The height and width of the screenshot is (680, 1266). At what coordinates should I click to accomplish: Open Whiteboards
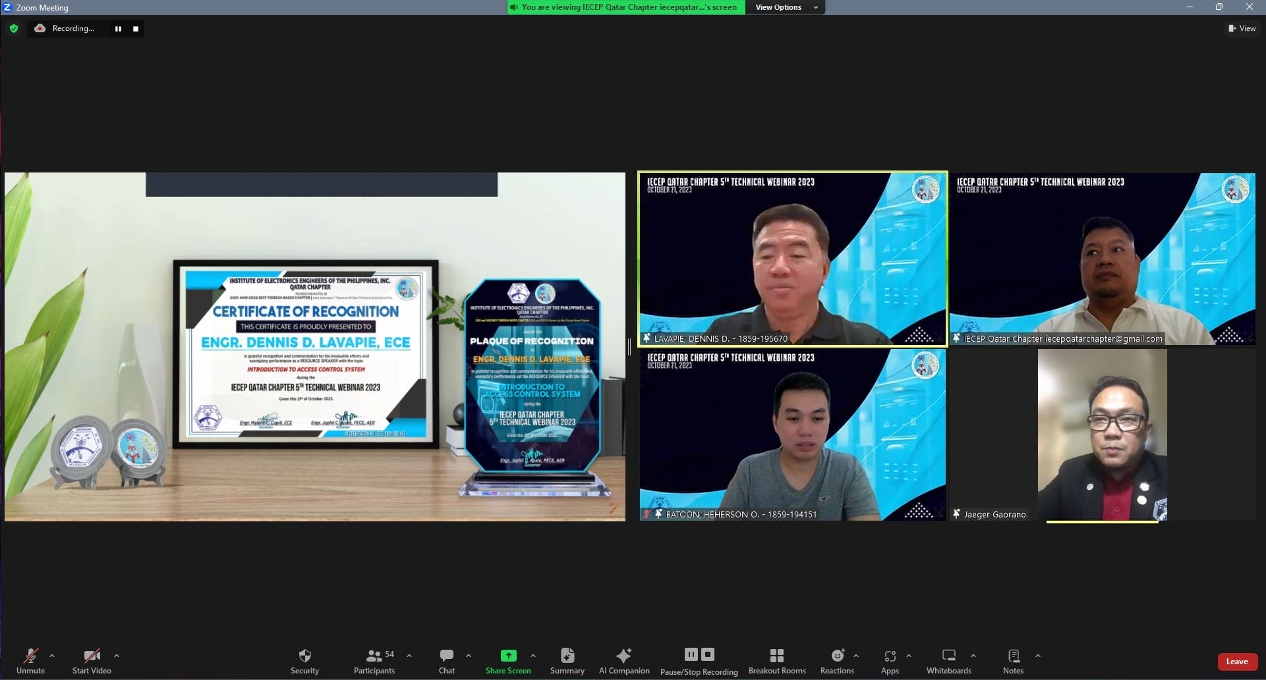pos(949,661)
